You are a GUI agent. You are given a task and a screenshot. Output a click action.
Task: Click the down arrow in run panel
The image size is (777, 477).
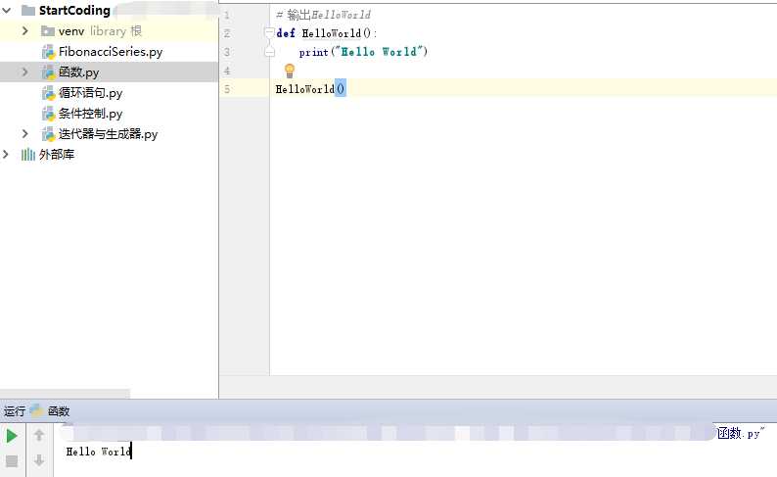pyautogui.click(x=39, y=460)
